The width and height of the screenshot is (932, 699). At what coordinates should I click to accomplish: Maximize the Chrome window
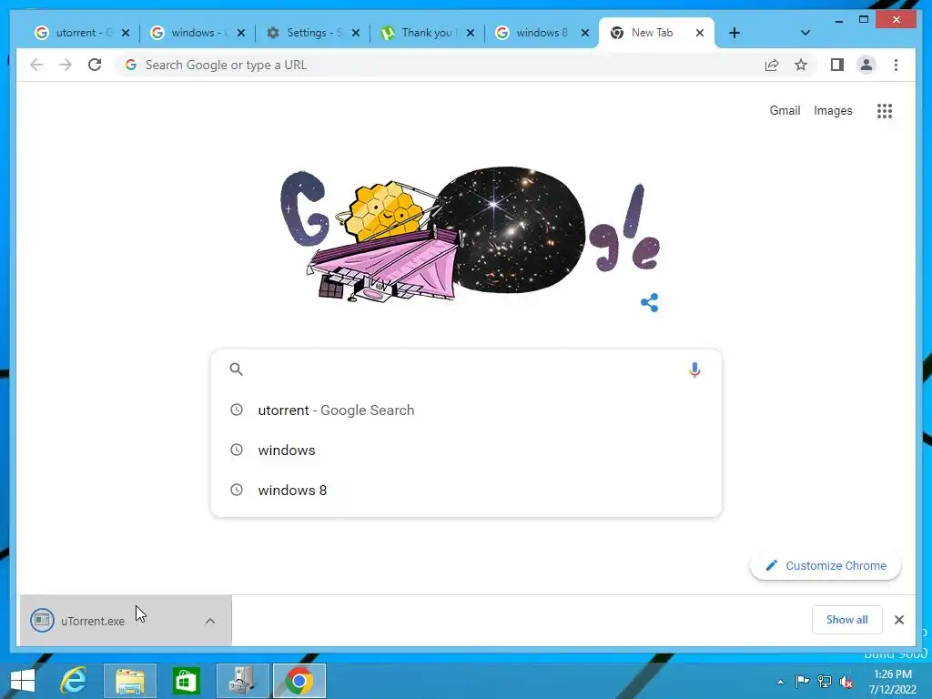[864, 20]
